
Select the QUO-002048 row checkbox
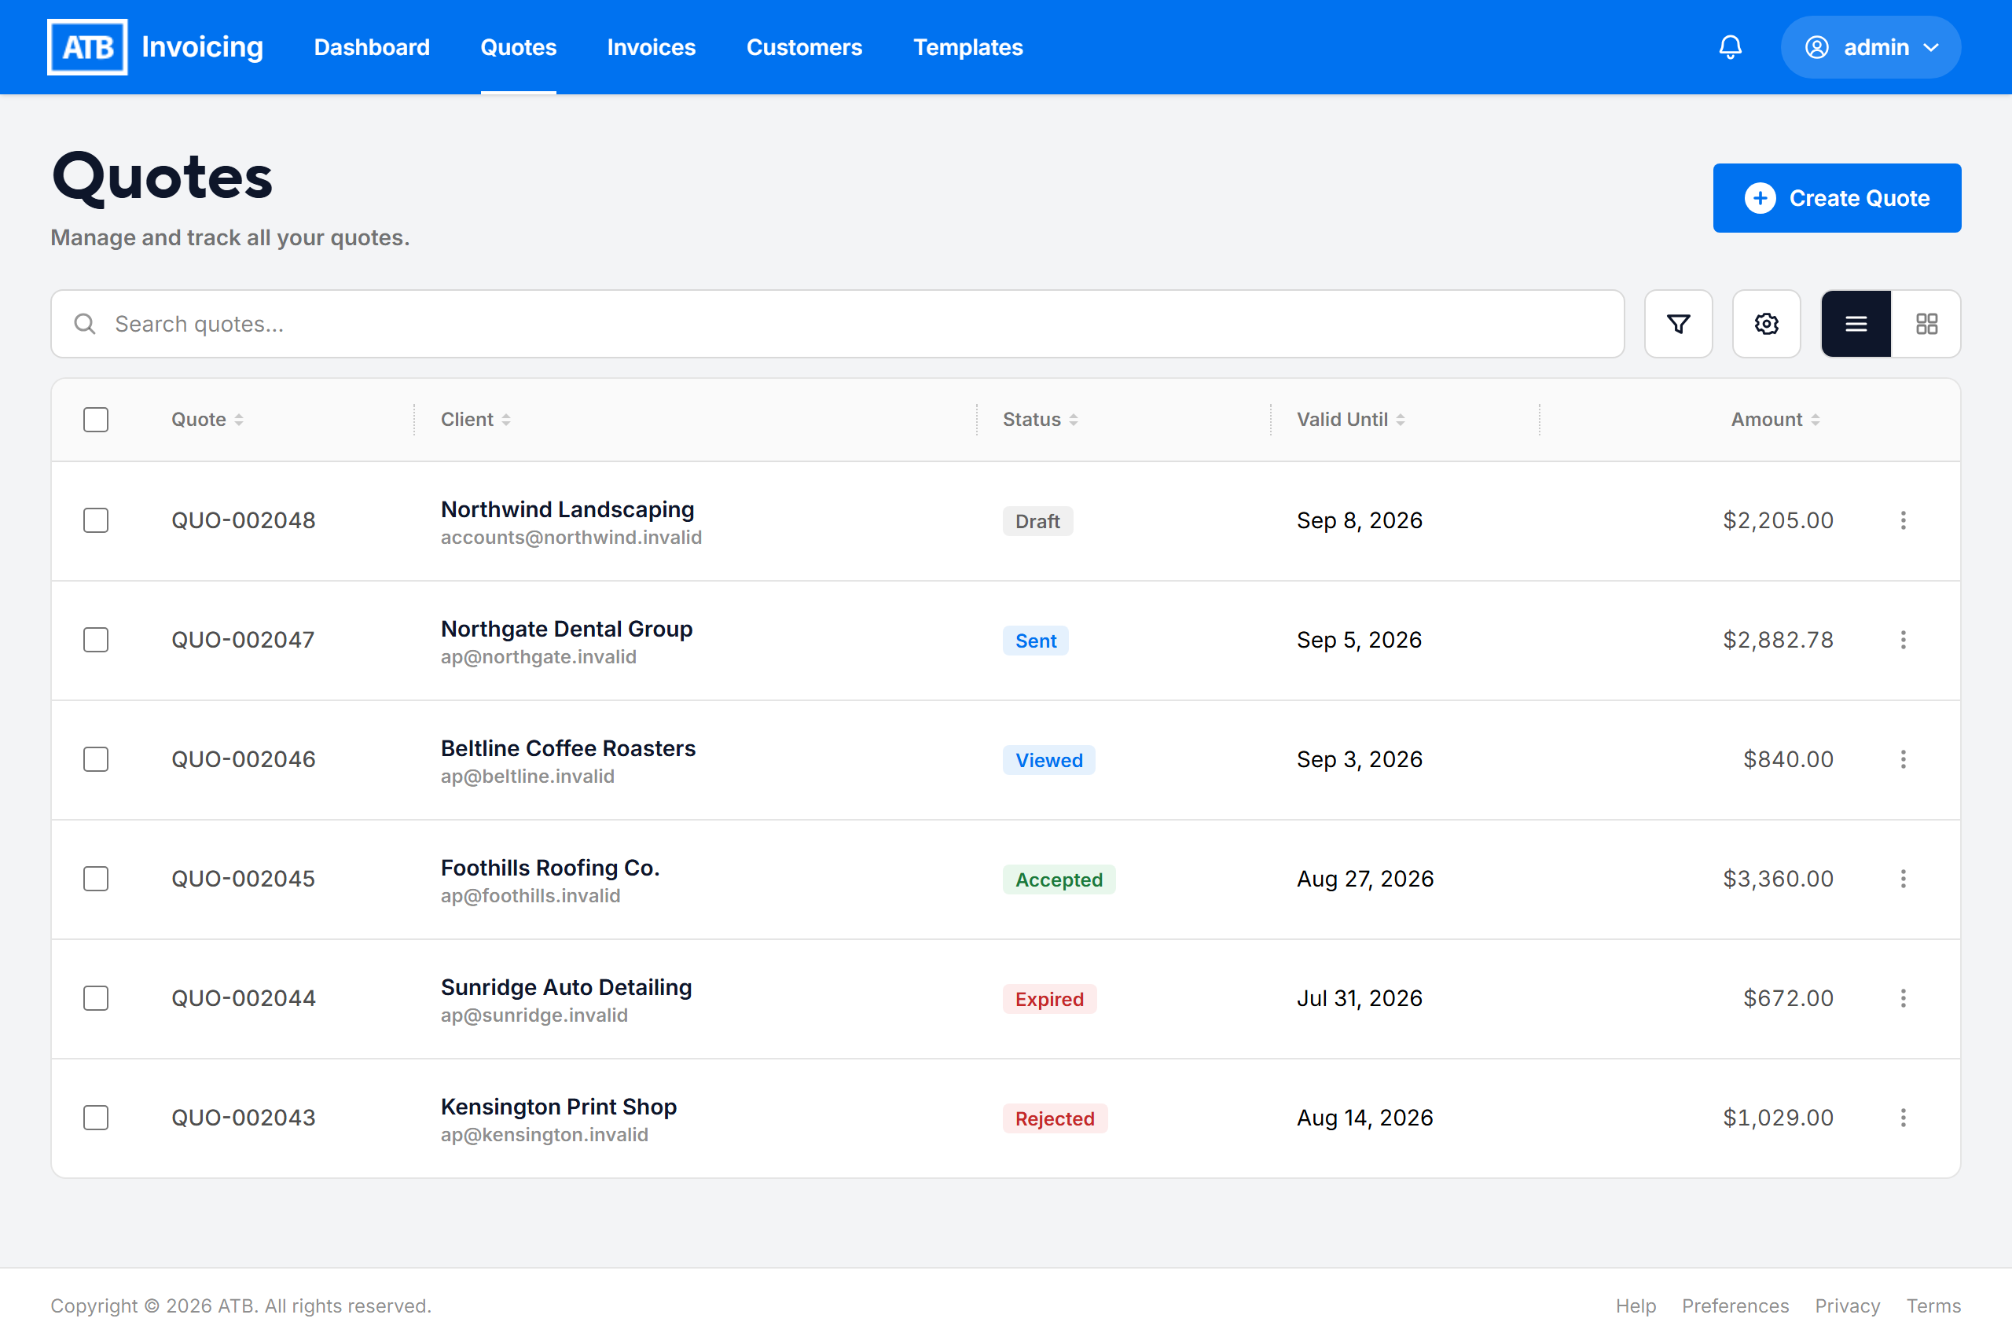click(96, 520)
